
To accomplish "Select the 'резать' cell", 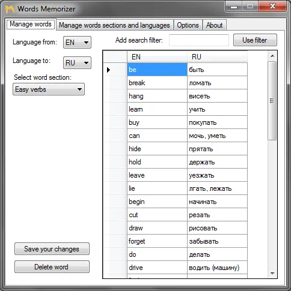I will tap(217, 215).
